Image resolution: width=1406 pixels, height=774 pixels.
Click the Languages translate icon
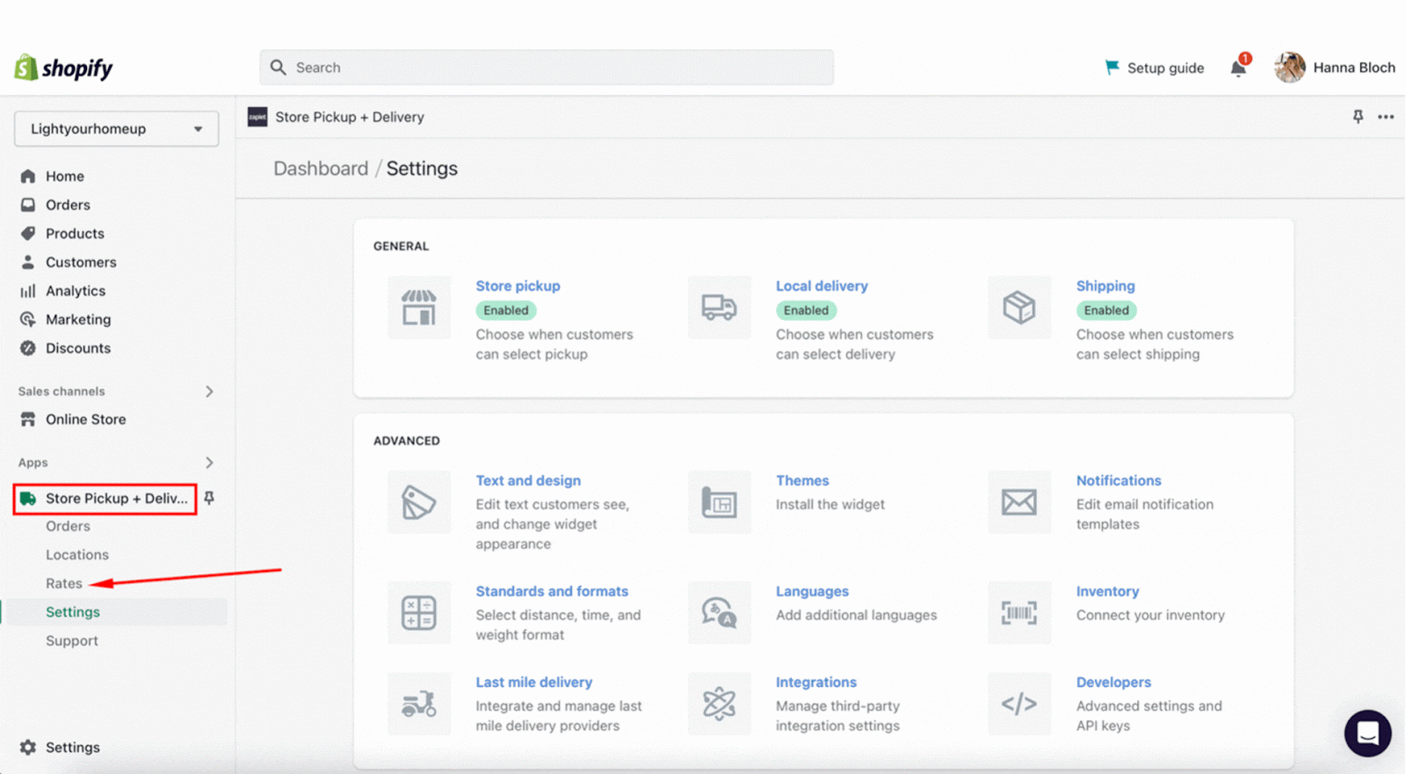[719, 613]
